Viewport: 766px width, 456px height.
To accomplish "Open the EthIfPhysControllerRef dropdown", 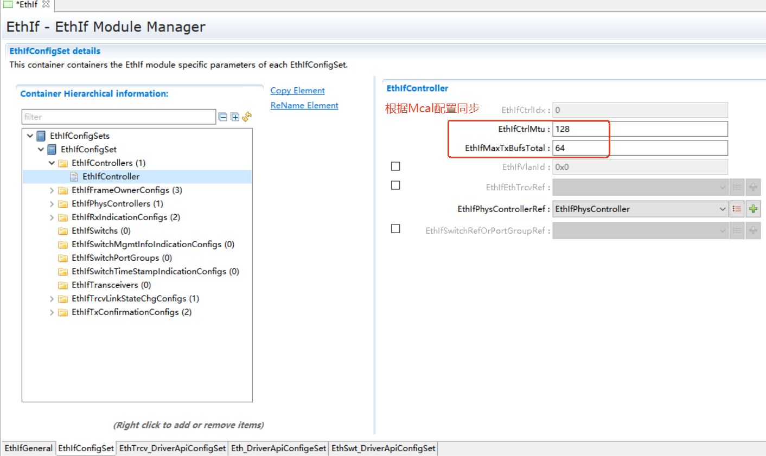I will (722, 209).
